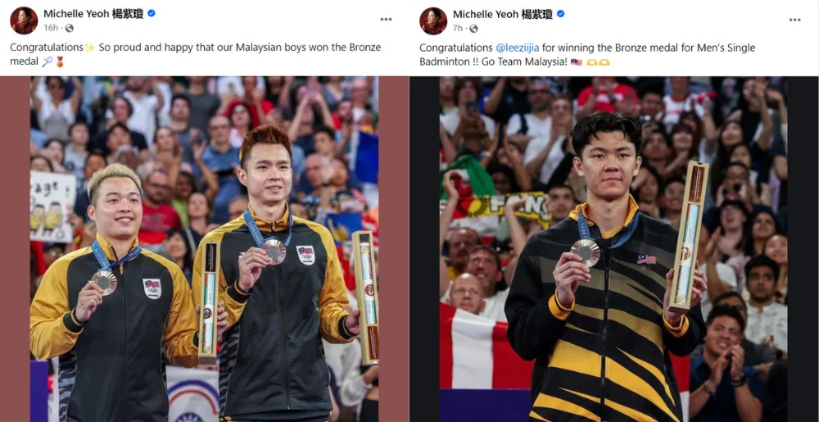Click the left post's public globe icon
Viewport: 819px width, 422px height.
coord(69,28)
